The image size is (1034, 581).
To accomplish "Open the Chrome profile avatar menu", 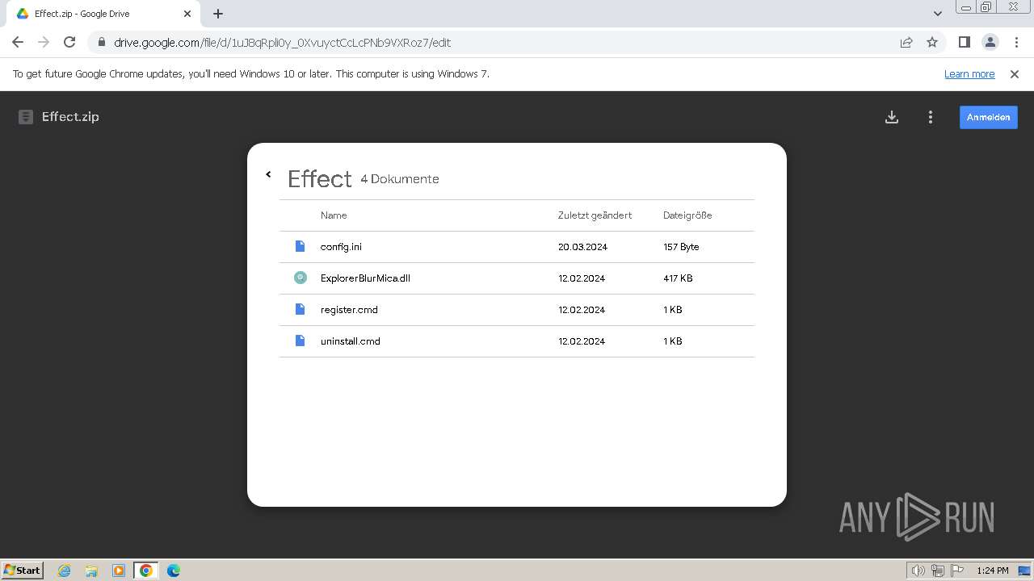I will (990, 43).
